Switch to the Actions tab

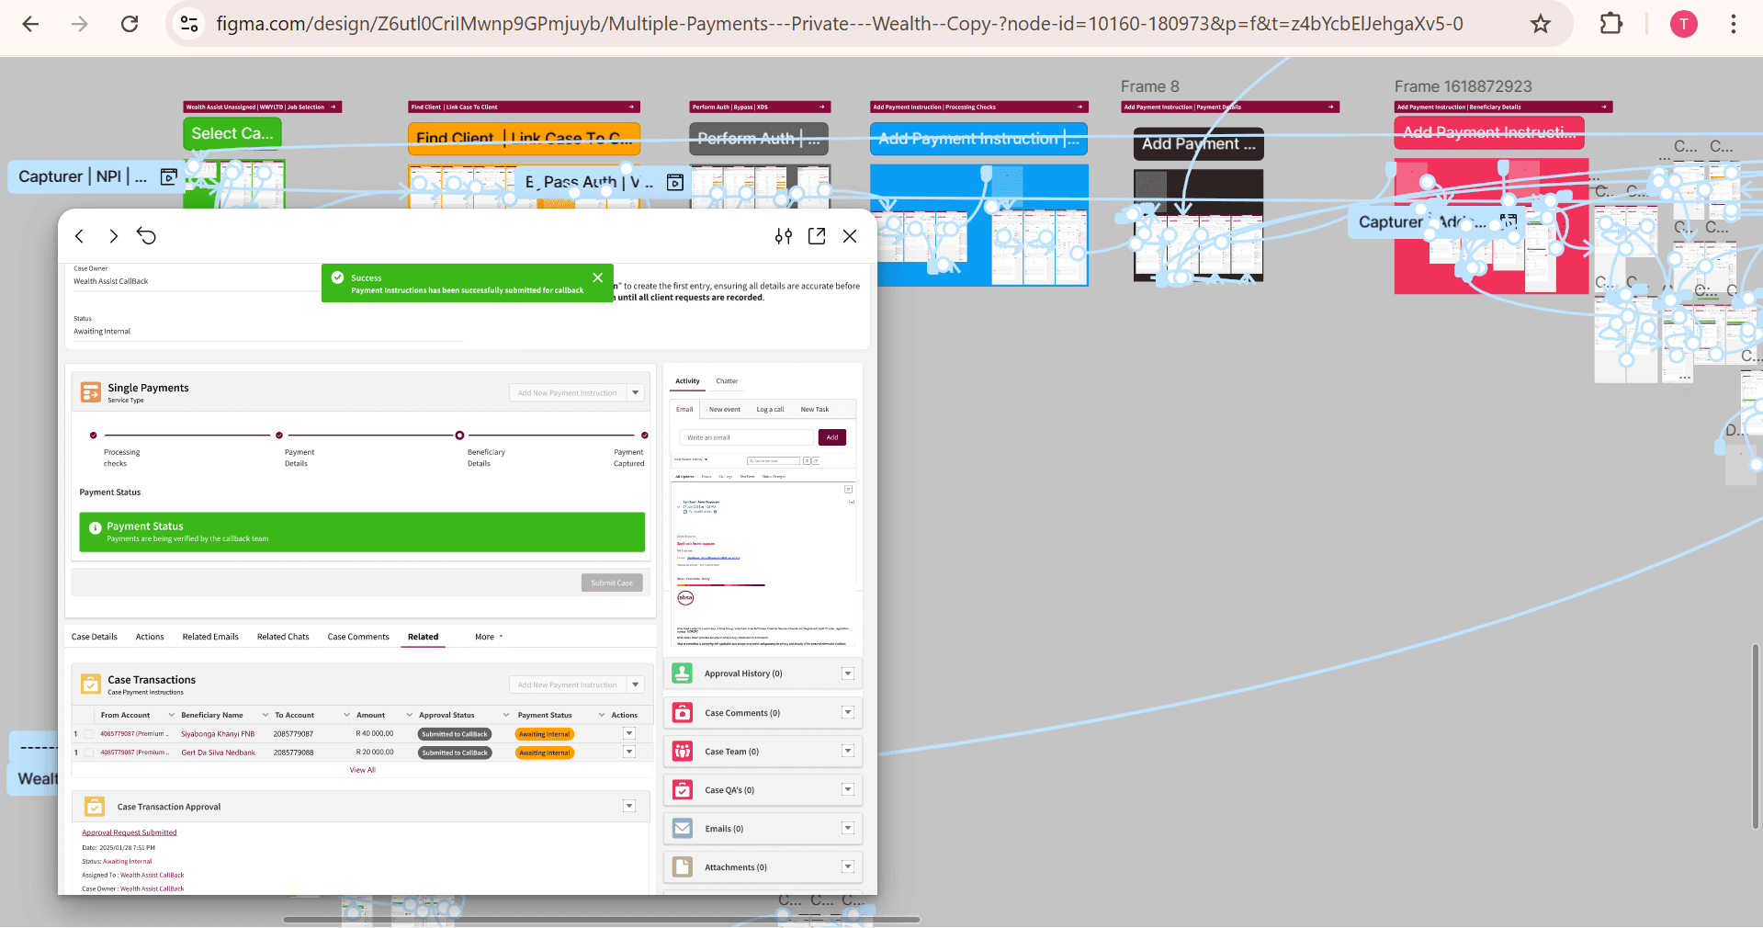(x=150, y=637)
